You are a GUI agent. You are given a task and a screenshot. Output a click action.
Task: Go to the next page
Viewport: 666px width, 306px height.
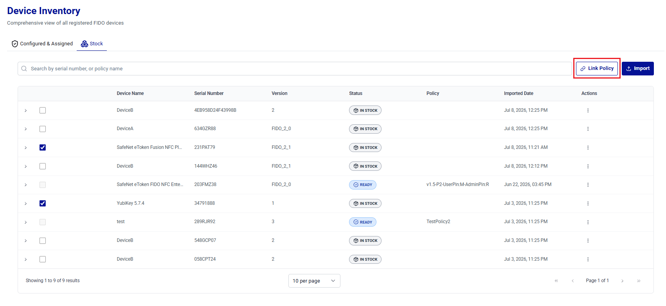point(622,281)
